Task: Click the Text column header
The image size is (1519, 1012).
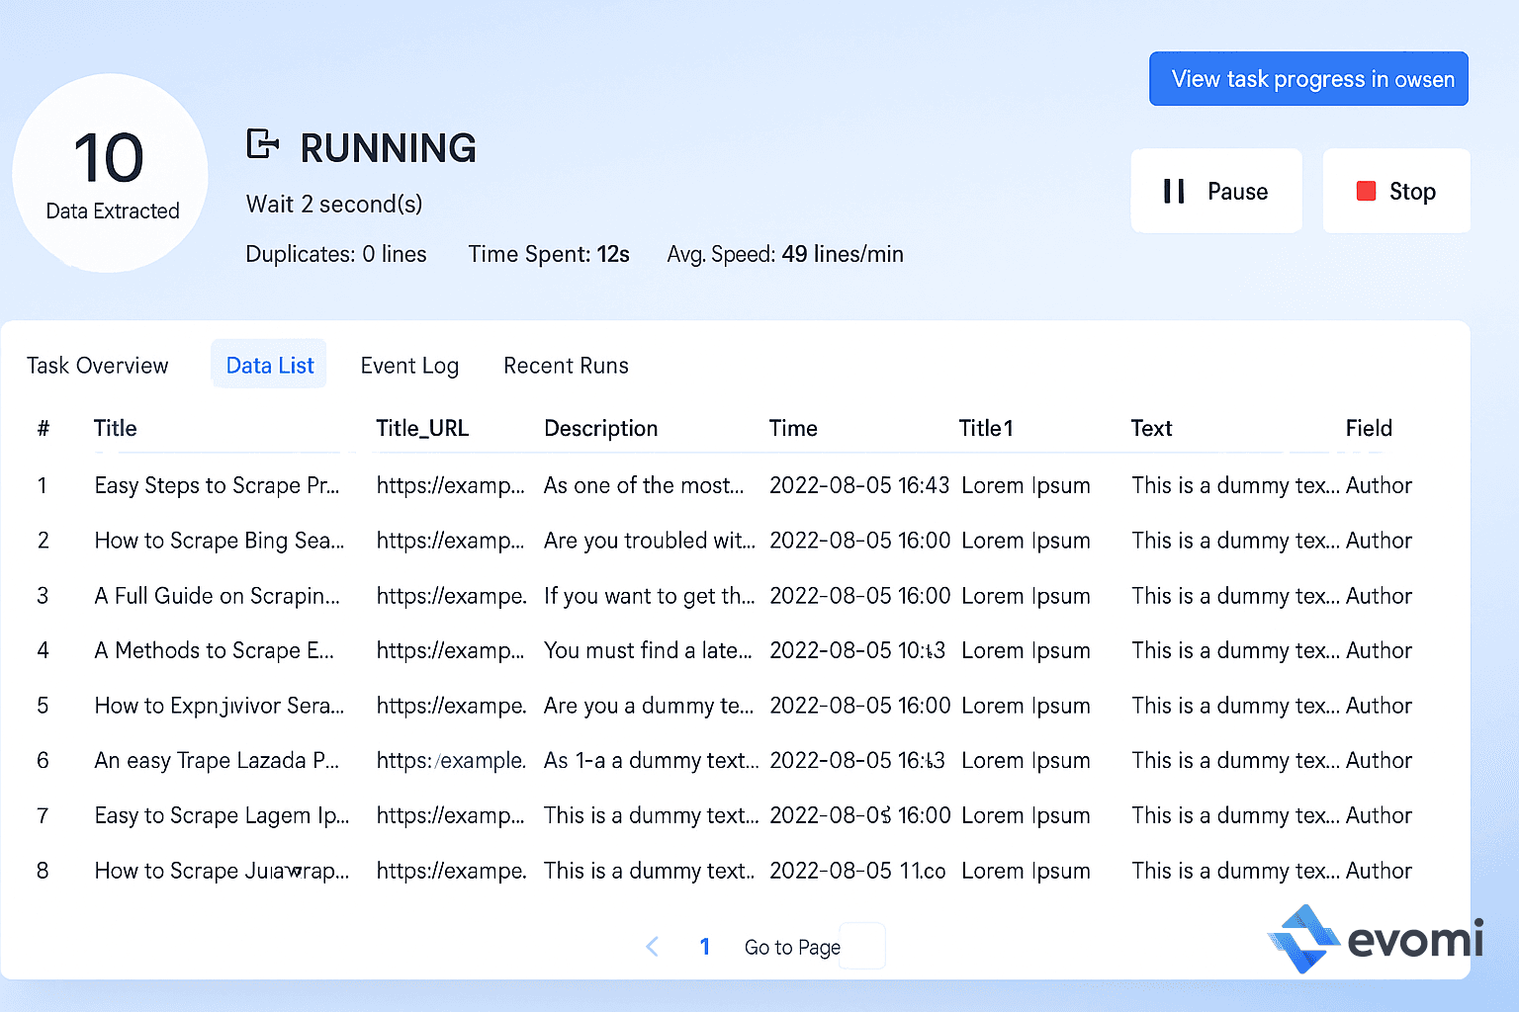Action: [x=1151, y=428]
